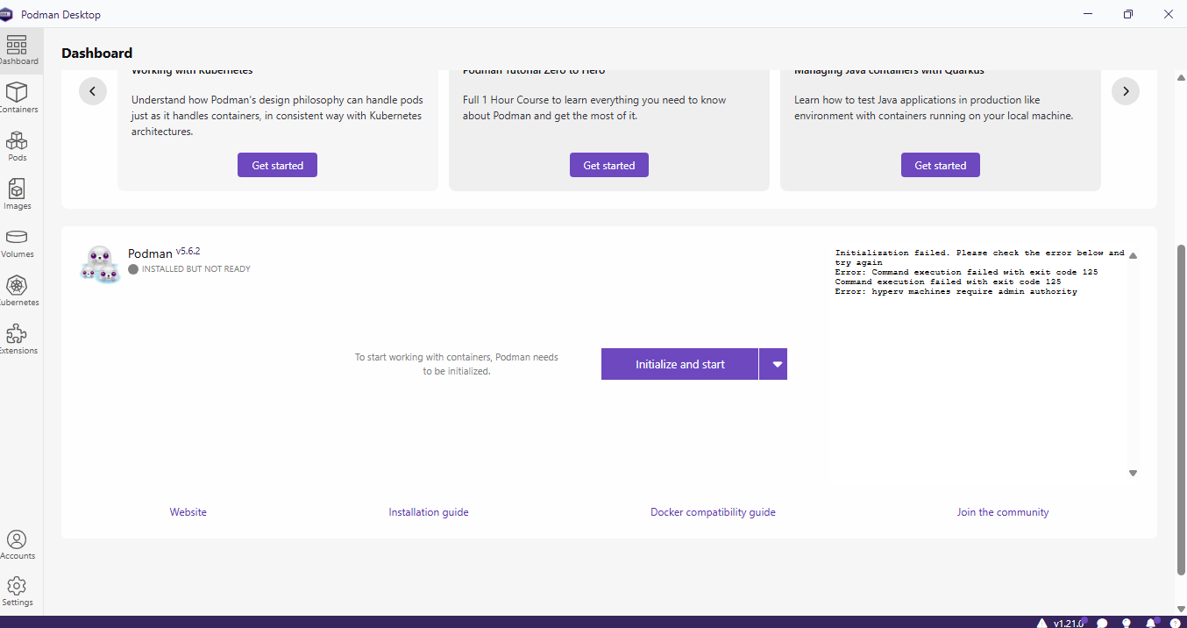Click the feedback chat bubble icon
Viewport: 1187px width, 628px height.
tap(1102, 623)
